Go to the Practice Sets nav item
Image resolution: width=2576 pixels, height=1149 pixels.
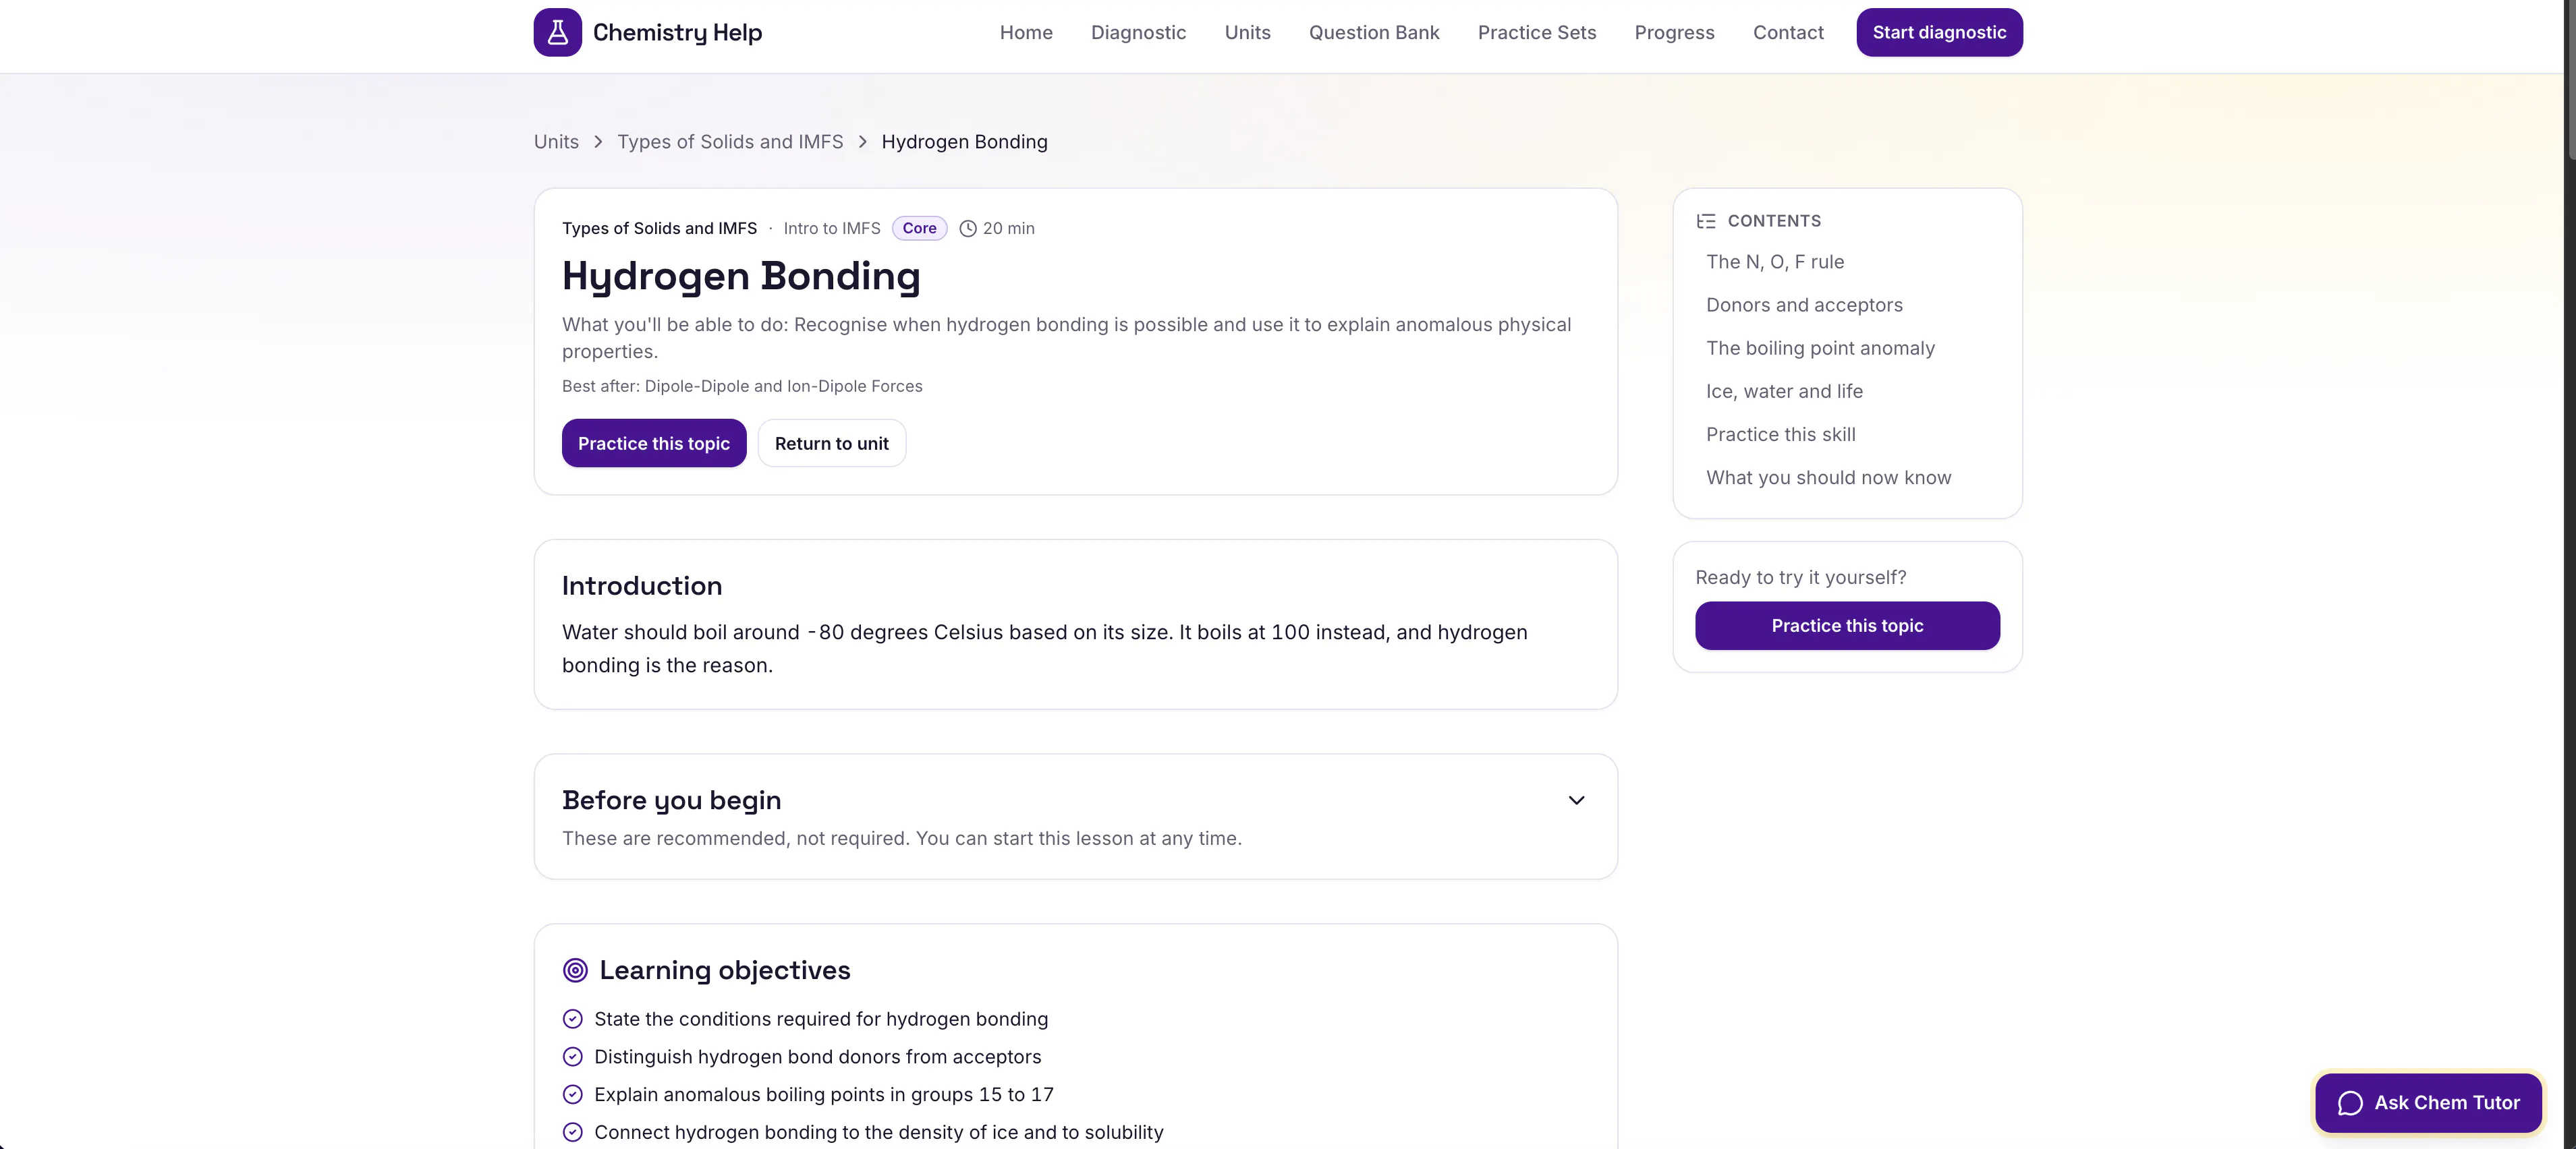[x=1537, y=33]
